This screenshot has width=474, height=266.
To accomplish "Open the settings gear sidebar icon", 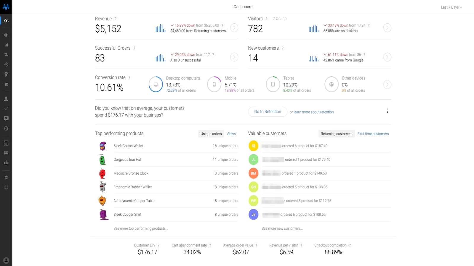I will click(x=6, y=177).
